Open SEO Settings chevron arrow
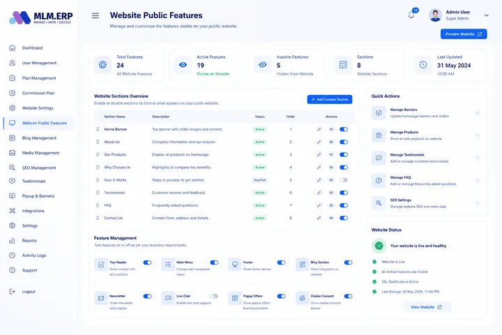The height and width of the screenshot is (335, 502). [x=478, y=203]
